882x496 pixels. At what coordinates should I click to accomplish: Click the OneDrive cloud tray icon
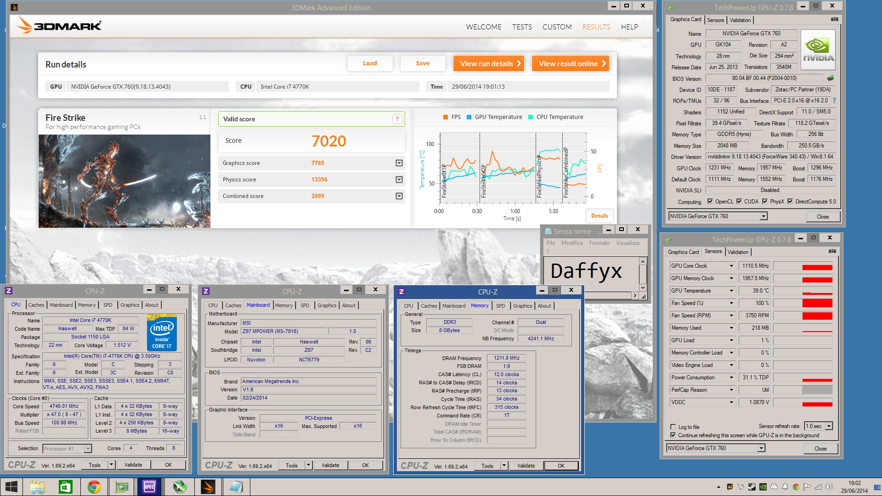pyautogui.click(x=774, y=487)
